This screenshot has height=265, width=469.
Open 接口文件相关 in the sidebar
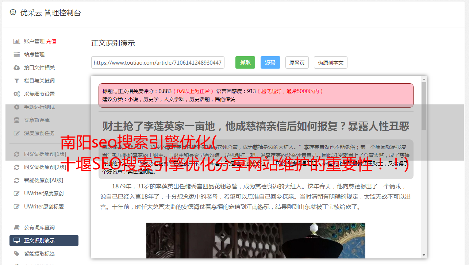(39, 68)
